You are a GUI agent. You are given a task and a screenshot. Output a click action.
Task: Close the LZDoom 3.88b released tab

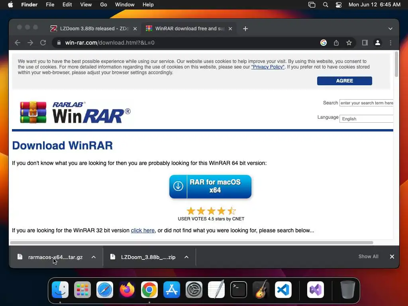[x=135, y=29]
